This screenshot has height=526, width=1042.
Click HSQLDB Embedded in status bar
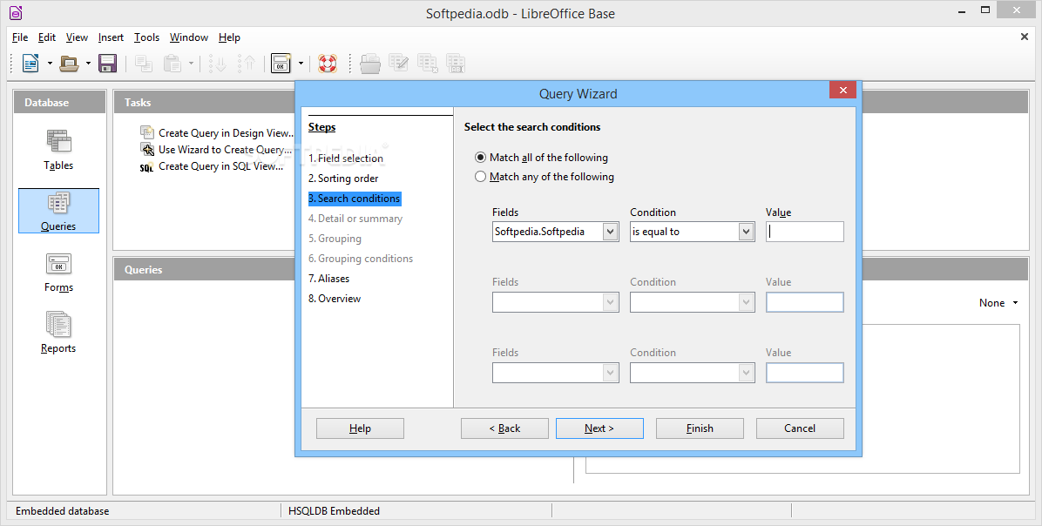[335, 510]
